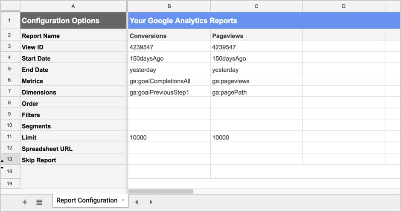Select Limit 10000 in column C

(x=256, y=136)
